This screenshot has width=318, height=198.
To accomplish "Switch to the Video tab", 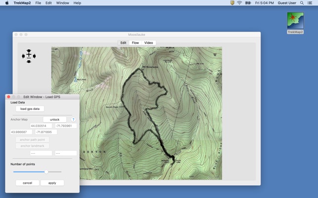I will pyautogui.click(x=148, y=43).
